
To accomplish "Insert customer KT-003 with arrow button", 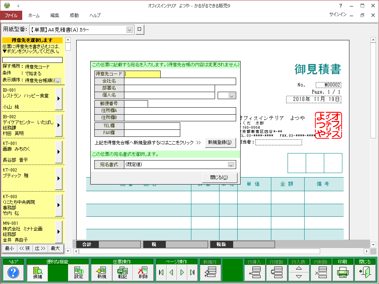I will point(58,205).
